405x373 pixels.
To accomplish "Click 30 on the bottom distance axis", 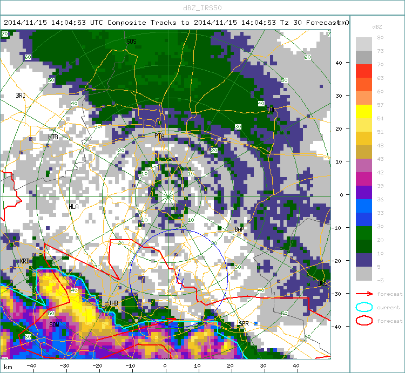I will (263, 366).
